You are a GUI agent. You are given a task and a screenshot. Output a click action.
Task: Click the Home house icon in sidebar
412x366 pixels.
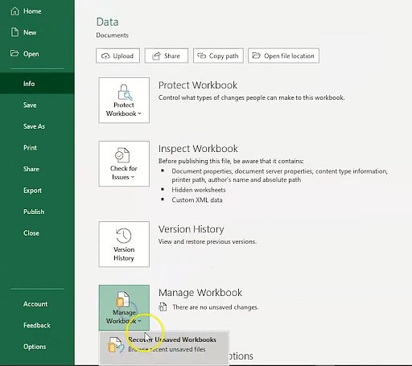(14, 11)
